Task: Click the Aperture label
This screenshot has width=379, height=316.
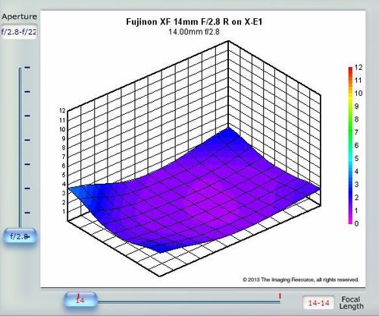Action: (x=19, y=17)
